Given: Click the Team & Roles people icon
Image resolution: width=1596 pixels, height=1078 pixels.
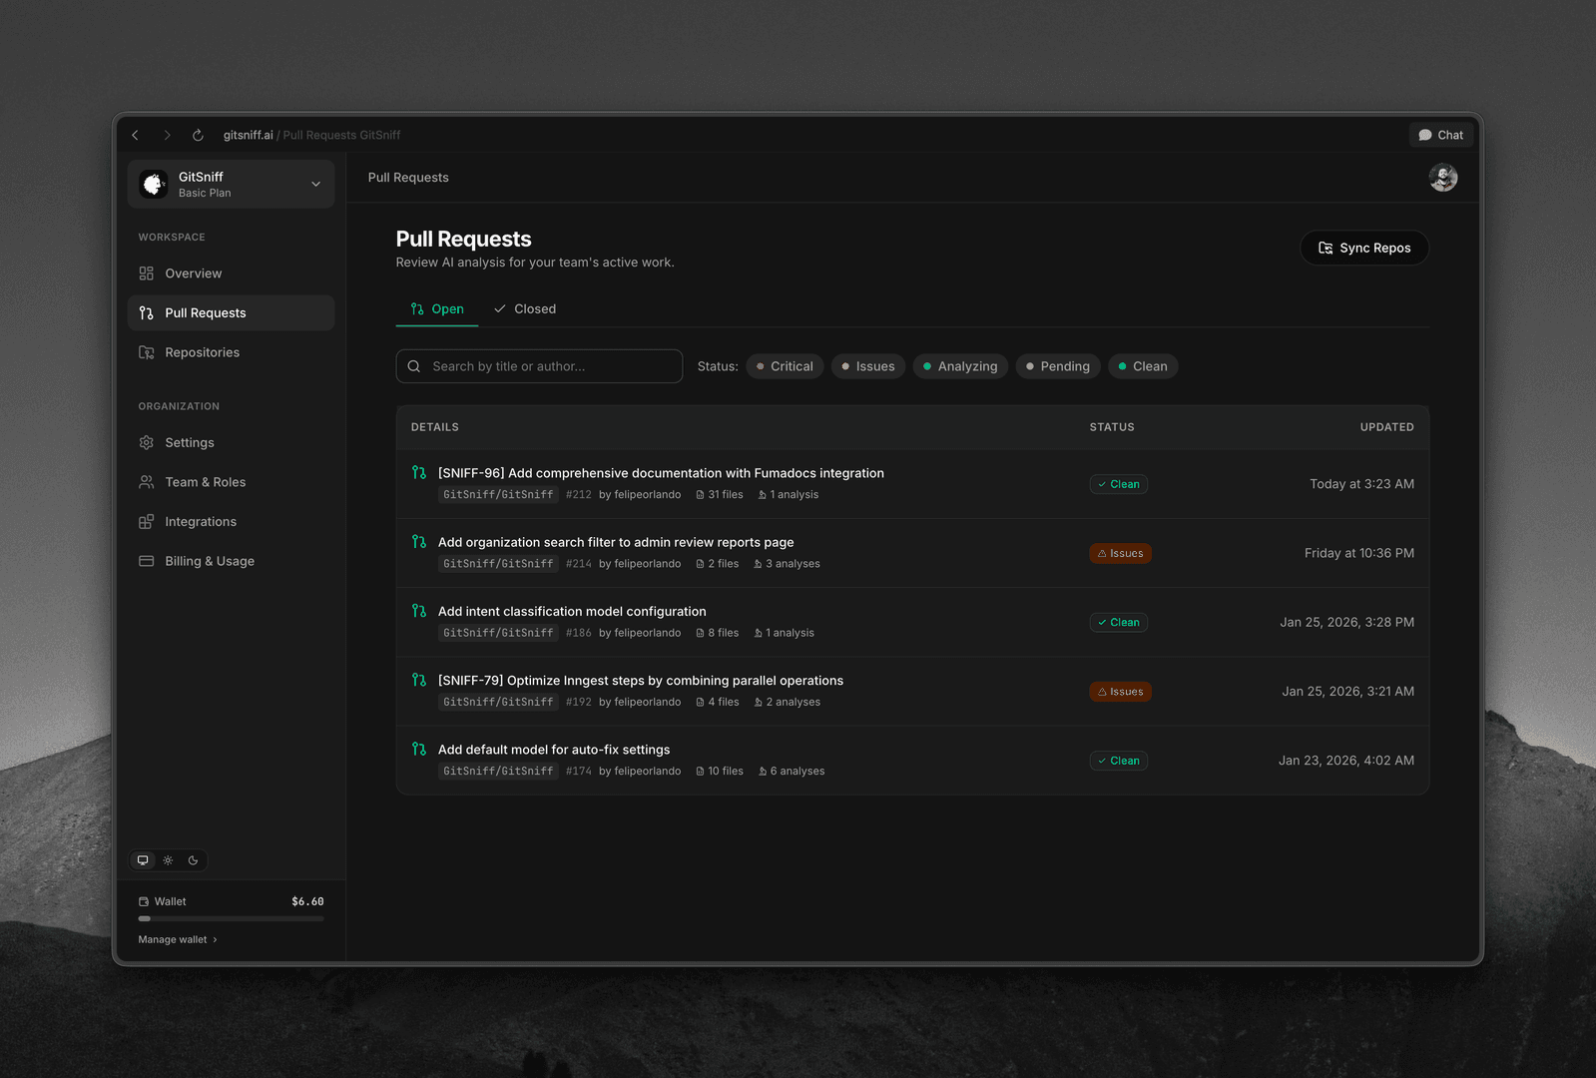Looking at the screenshot, I should tap(146, 482).
